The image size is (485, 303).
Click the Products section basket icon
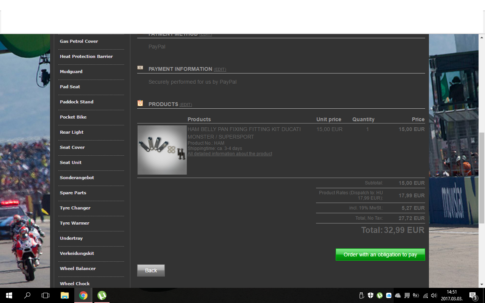pos(140,103)
